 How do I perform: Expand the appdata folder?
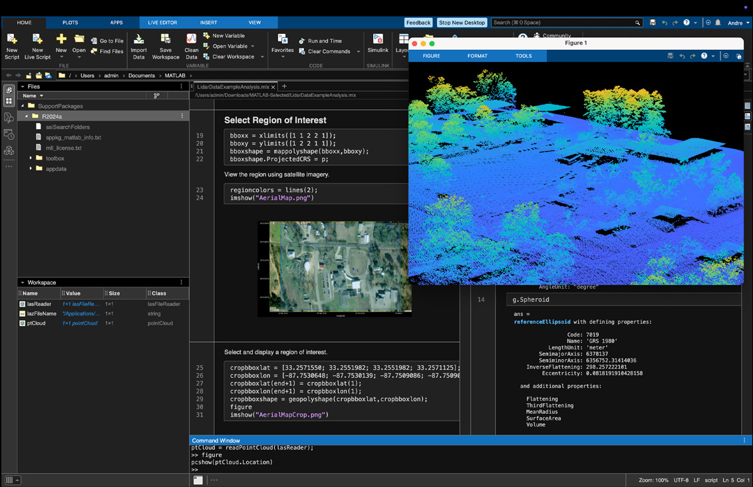(x=31, y=169)
